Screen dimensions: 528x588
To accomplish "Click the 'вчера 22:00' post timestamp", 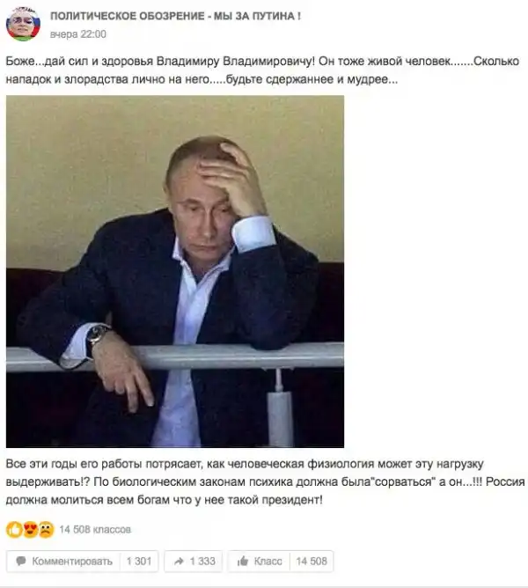I will pos(78,34).
